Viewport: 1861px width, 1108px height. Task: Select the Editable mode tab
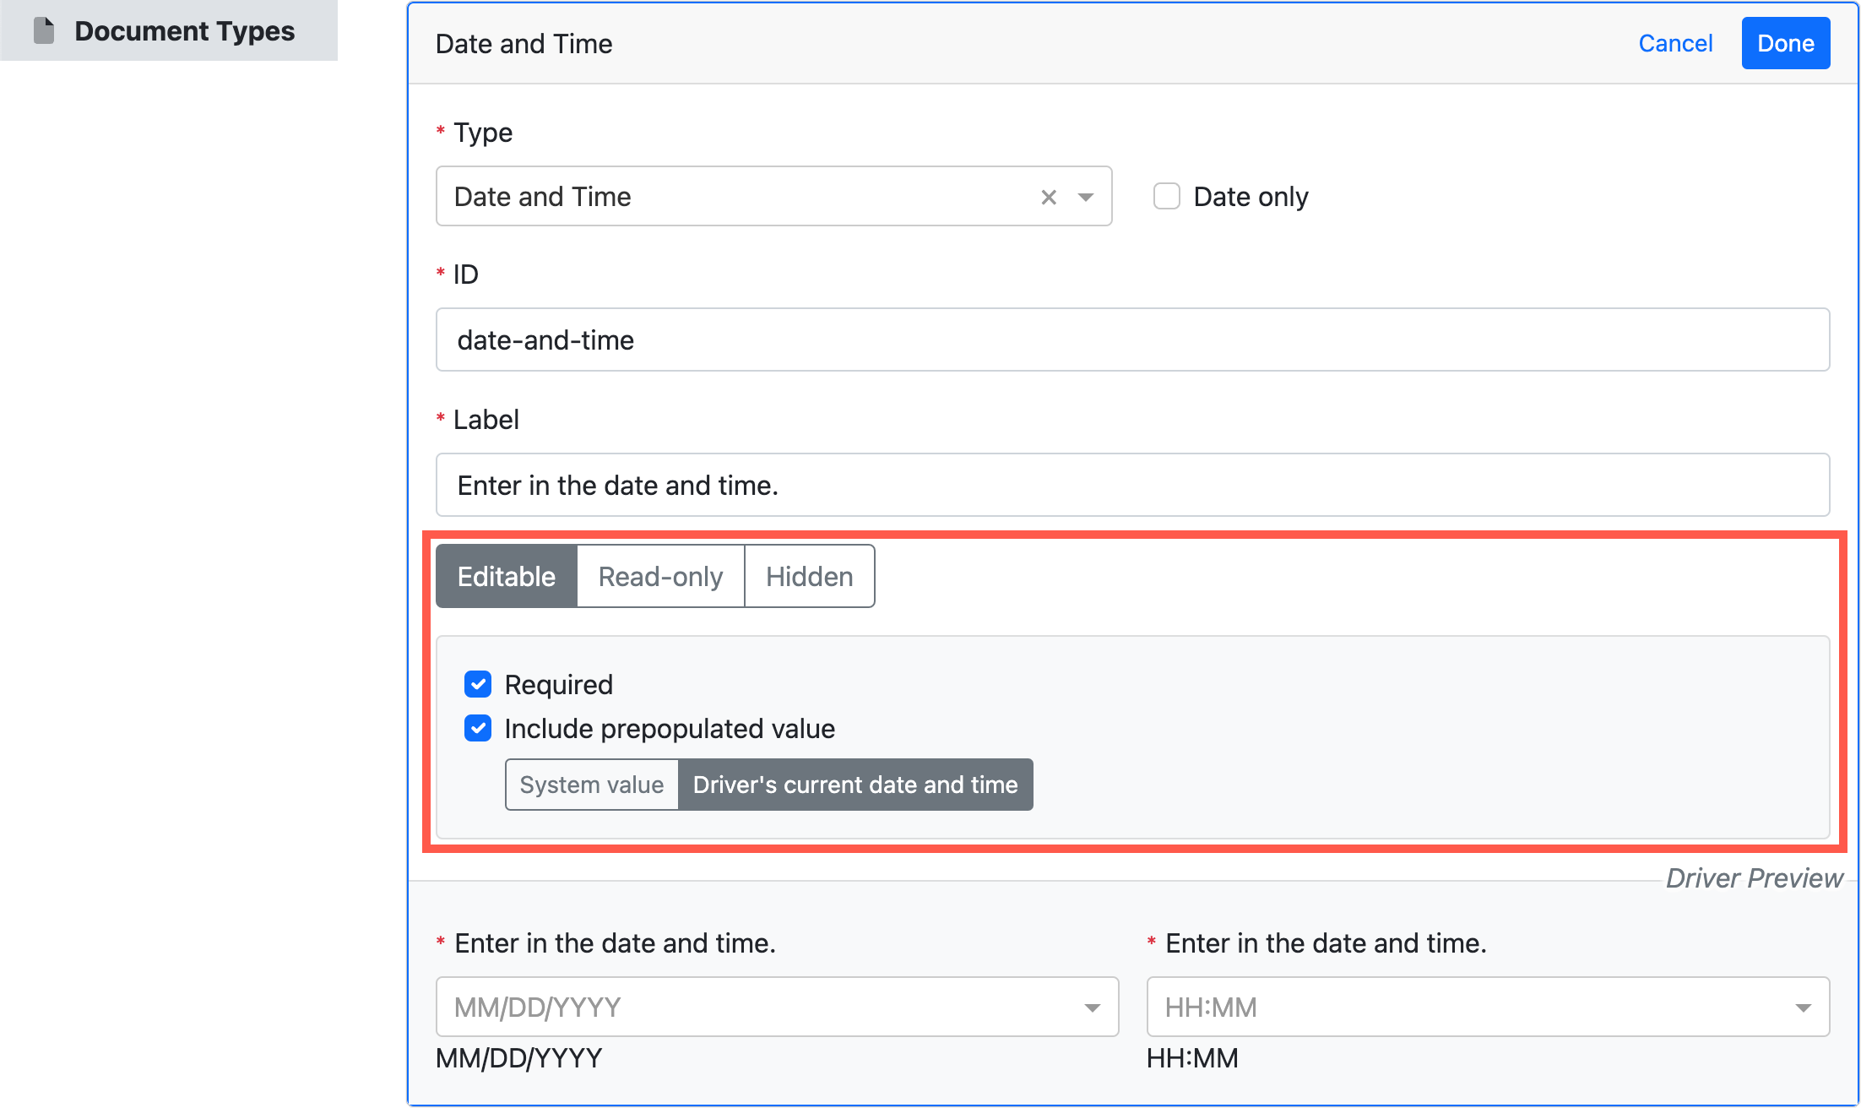coord(506,576)
